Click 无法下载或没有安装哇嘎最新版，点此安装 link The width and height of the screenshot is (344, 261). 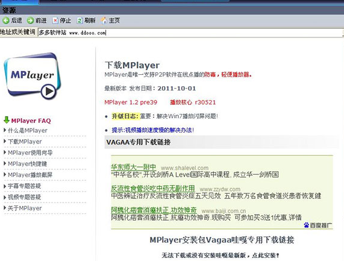tap(220, 256)
